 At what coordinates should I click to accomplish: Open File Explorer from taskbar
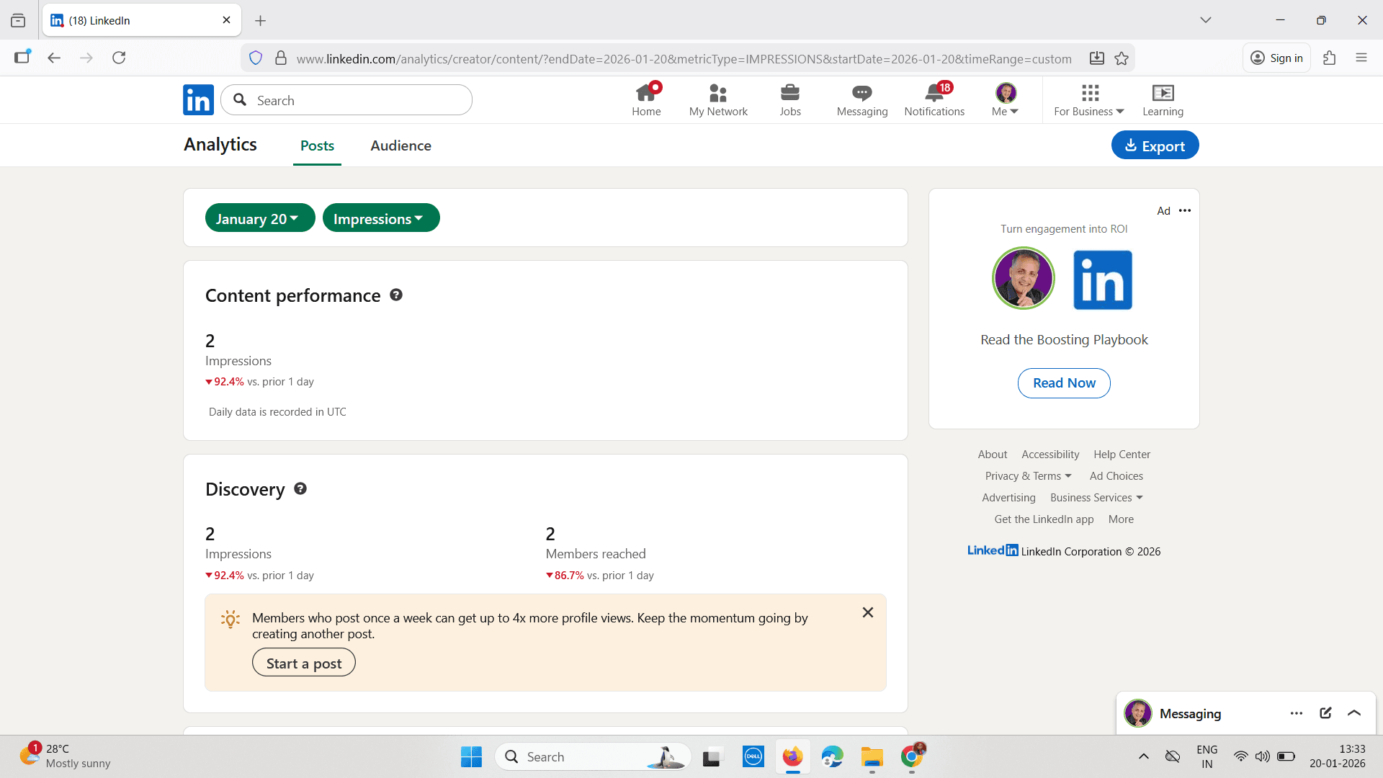[872, 756]
